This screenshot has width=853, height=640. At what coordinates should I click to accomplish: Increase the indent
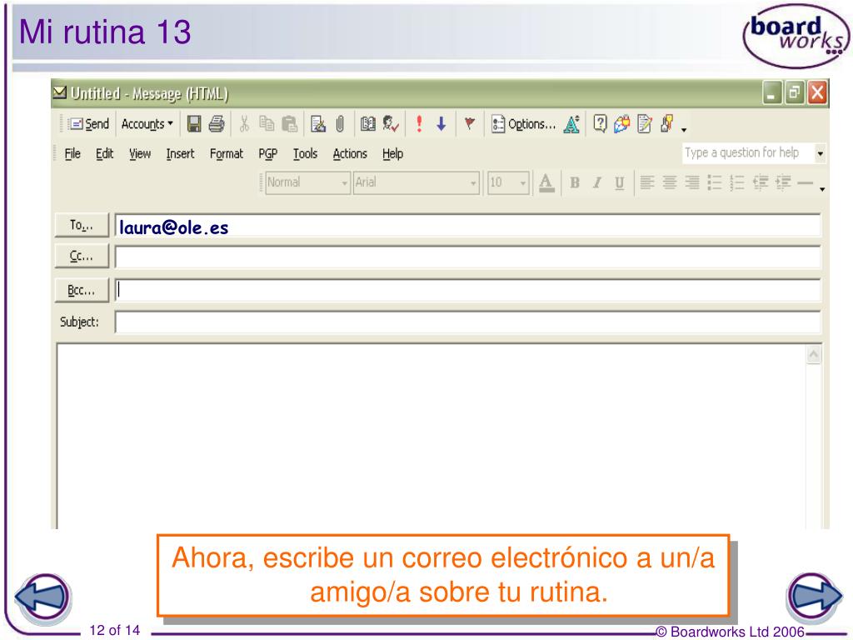pyautogui.click(x=783, y=182)
